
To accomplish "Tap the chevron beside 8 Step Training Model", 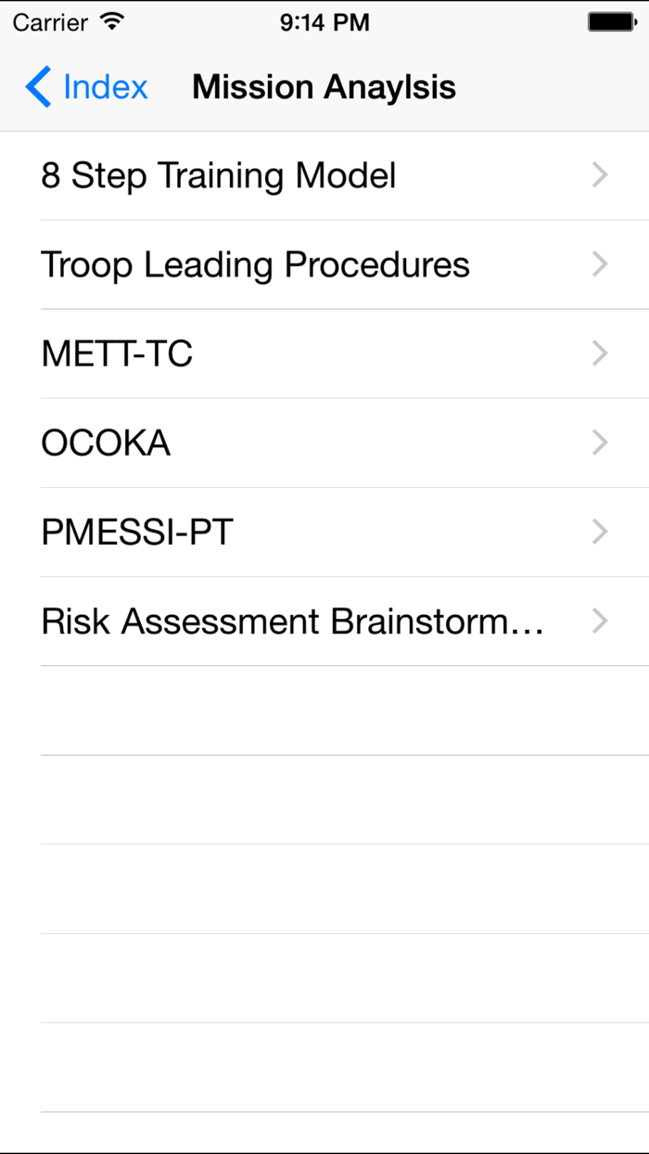I will coord(600,174).
